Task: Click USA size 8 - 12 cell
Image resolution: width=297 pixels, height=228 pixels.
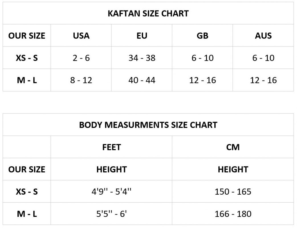Action: click(81, 80)
